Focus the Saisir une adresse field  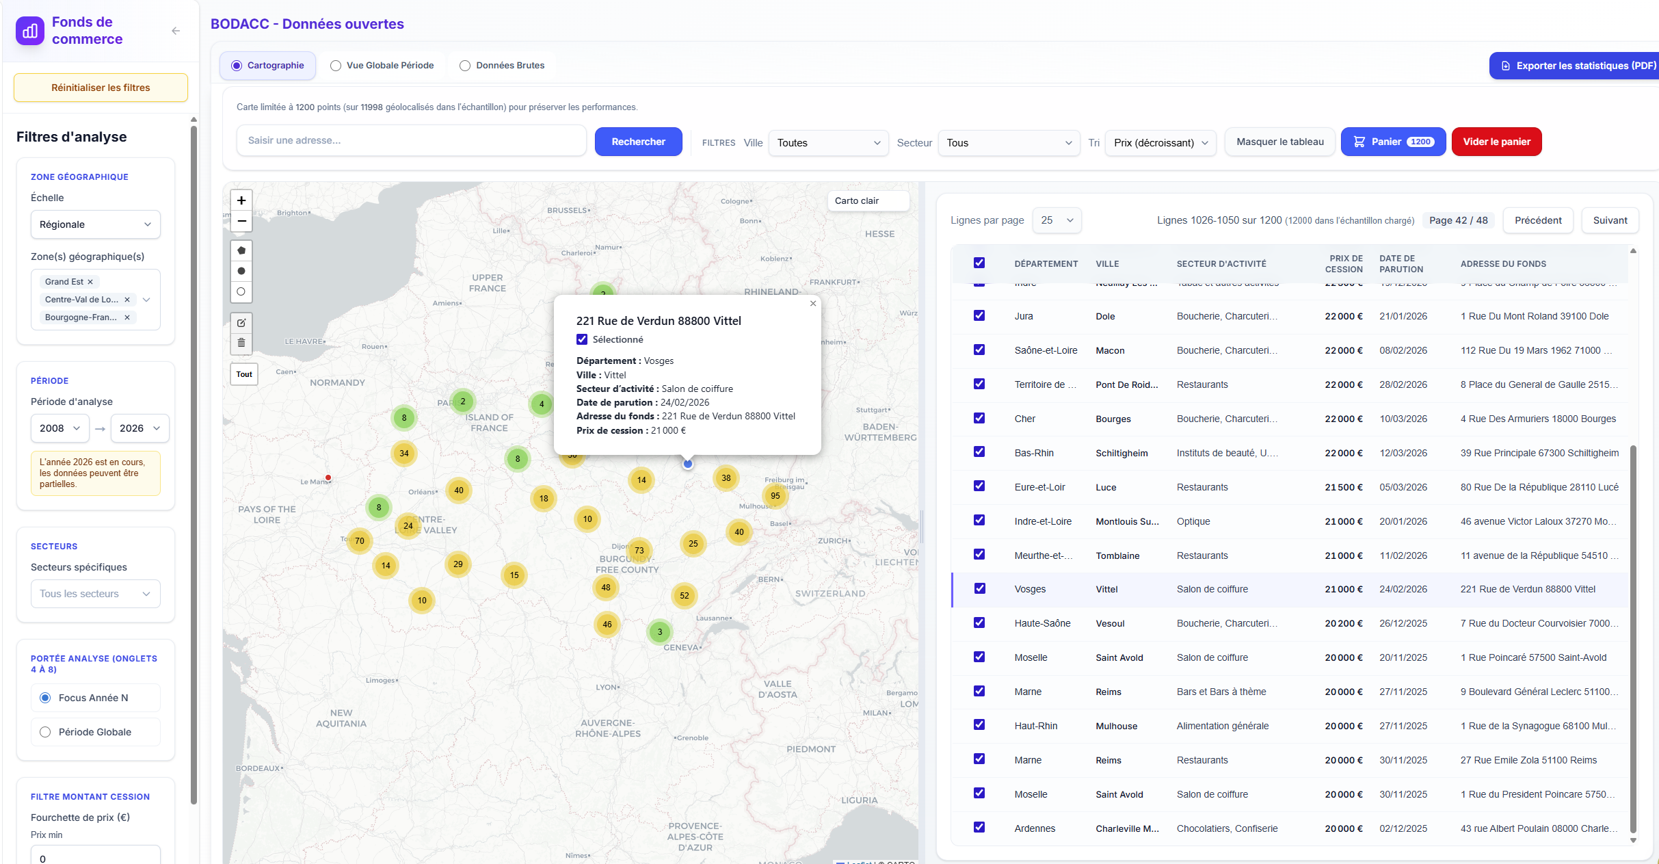[411, 140]
